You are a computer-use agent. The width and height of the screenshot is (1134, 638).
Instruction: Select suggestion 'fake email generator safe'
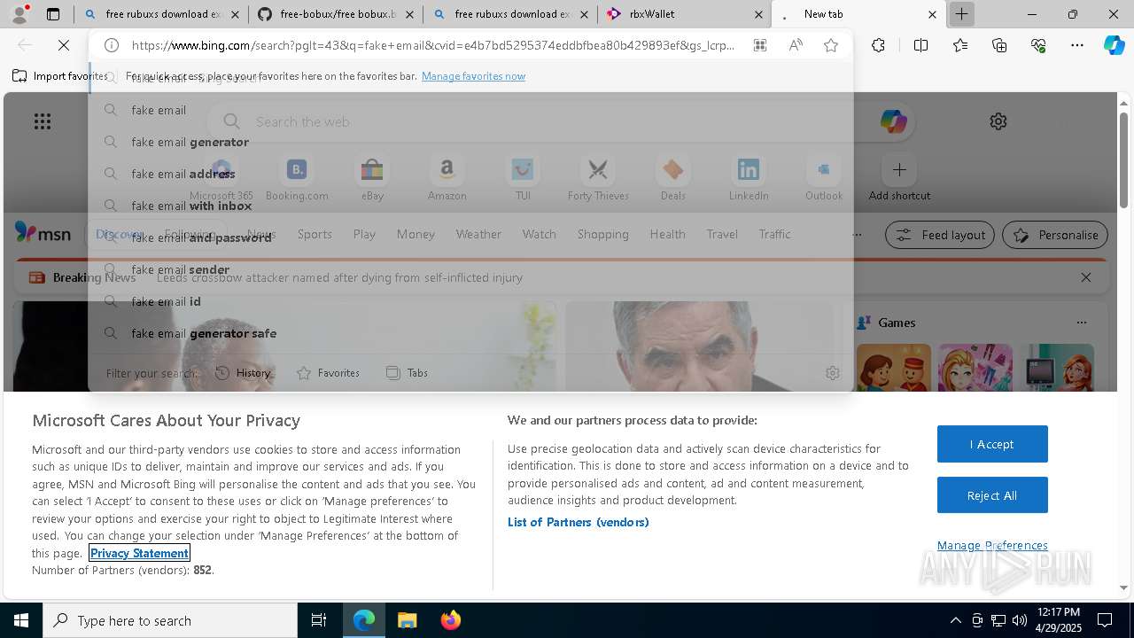click(x=470, y=333)
